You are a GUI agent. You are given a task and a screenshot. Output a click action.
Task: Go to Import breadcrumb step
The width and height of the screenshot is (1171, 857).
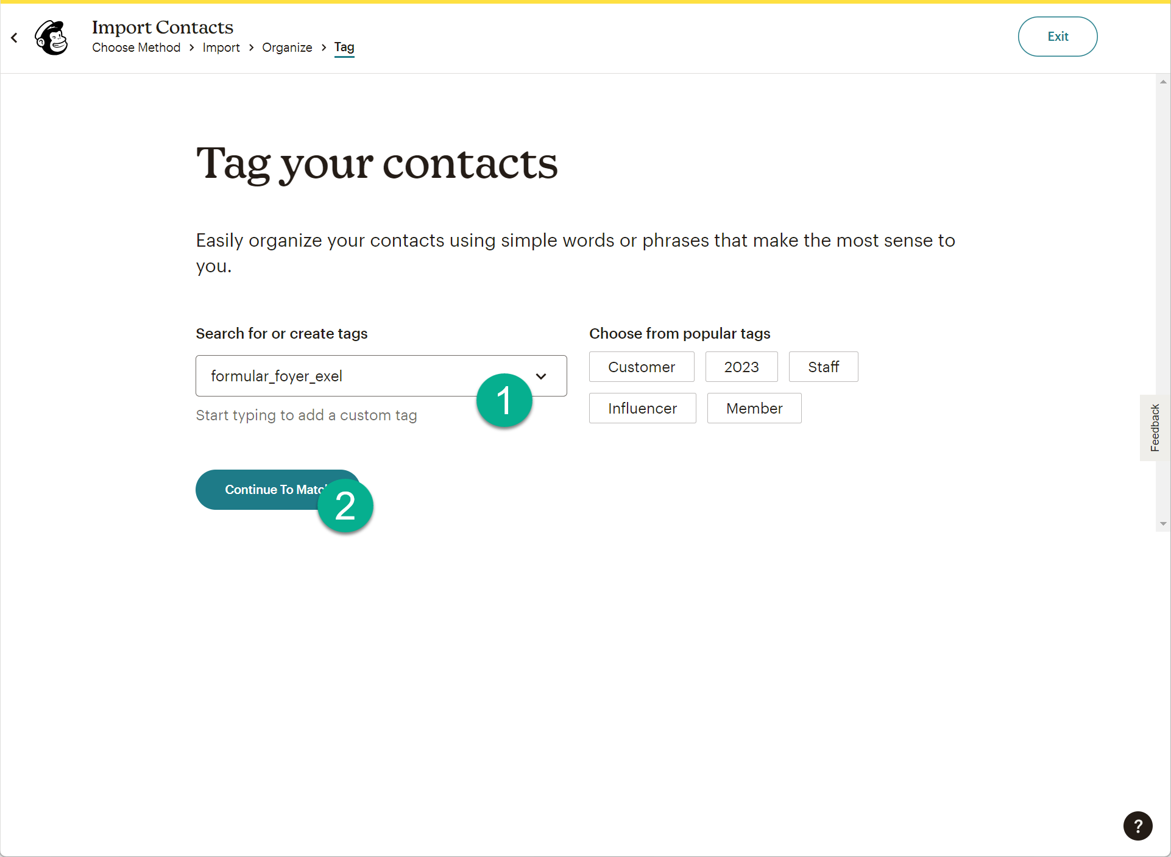tap(221, 48)
